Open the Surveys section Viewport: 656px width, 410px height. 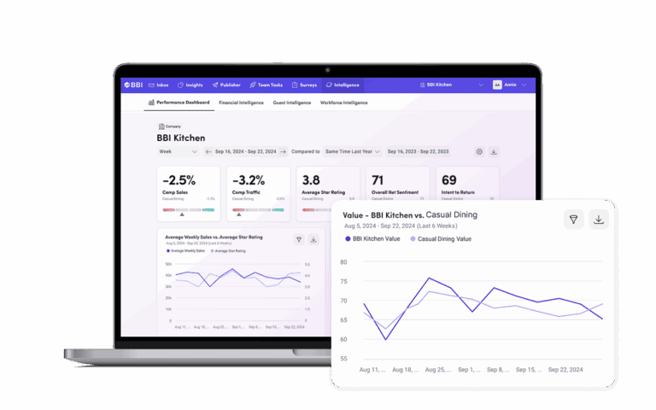(304, 85)
